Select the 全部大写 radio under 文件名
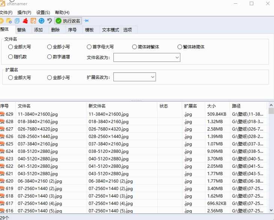 pos(11,47)
